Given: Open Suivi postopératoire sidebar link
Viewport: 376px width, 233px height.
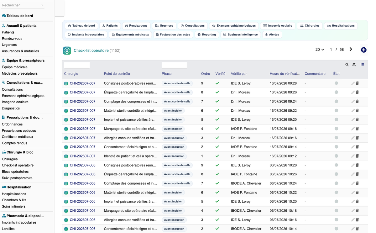Looking at the screenshot, I should tap(17, 178).
